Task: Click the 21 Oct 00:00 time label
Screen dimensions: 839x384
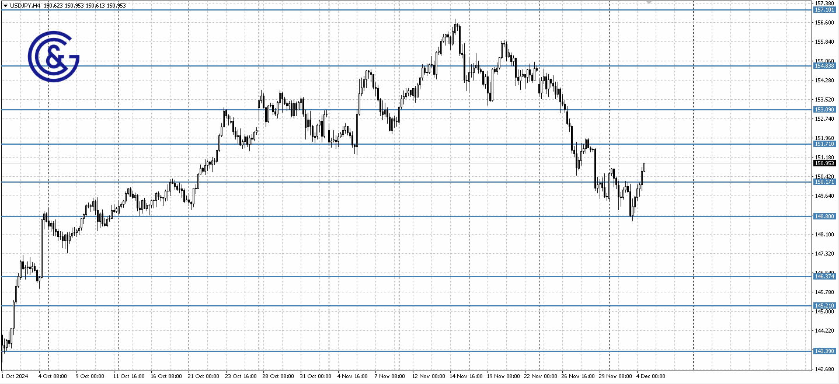Action: tap(204, 376)
